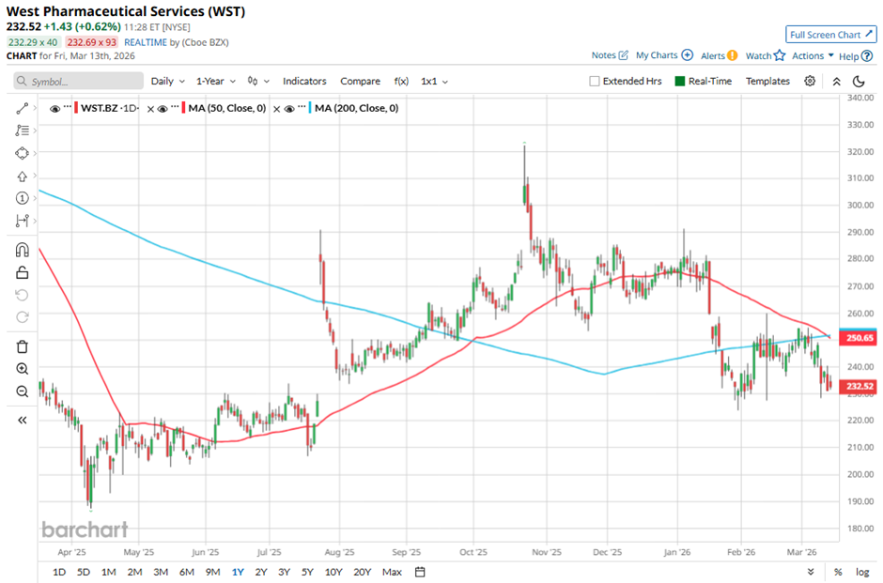Select the Max time range
This screenshot has height=583, width=883.
[x=392, y=572]
